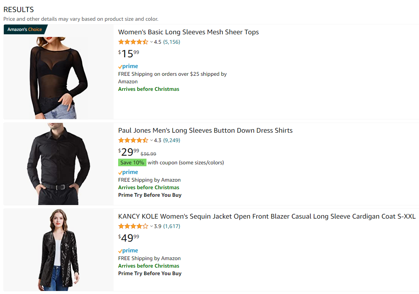Click the prime icon under the $29.99 shirt
This screenshot has height=294, width=419.
pos(128,172)
